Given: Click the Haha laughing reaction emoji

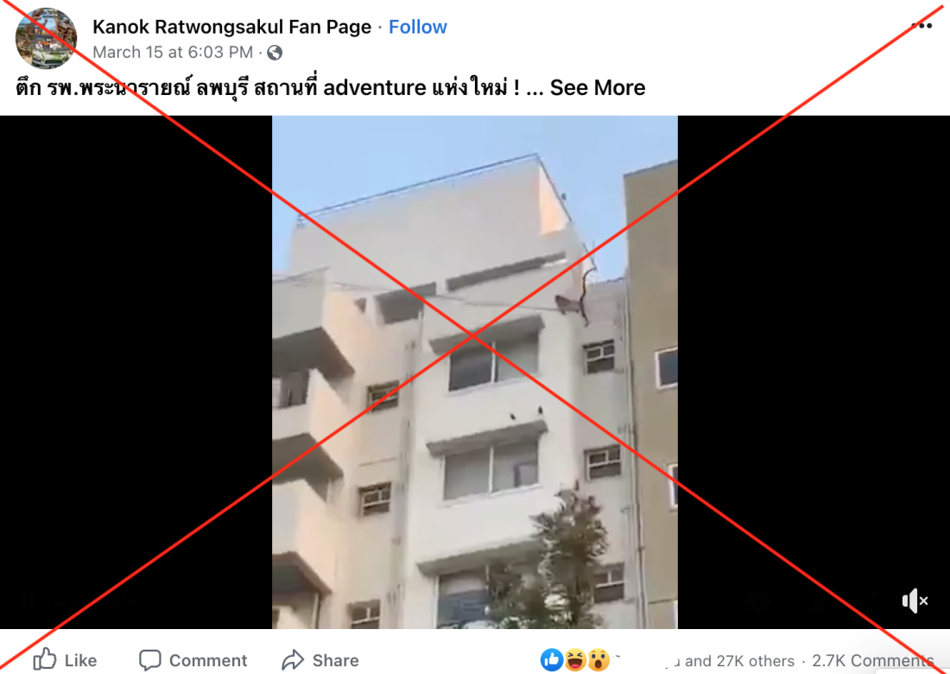Looking at the screenshot, I should click(575, 660).
